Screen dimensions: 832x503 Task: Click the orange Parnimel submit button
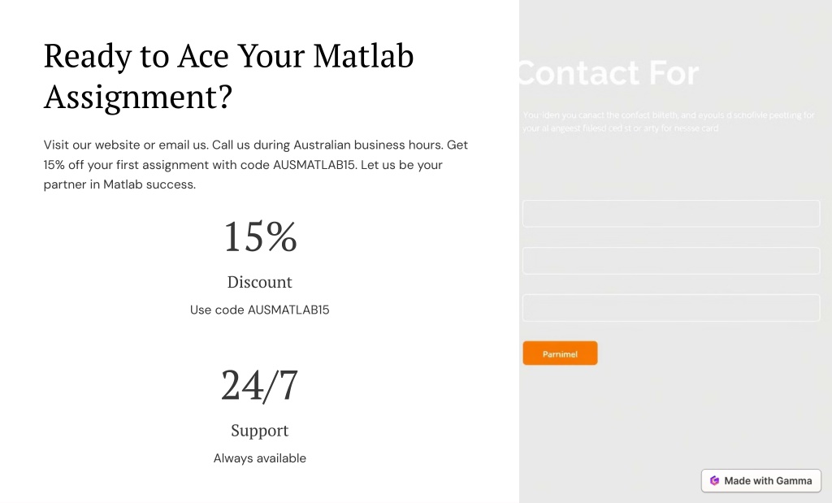(x=560, y=353)
